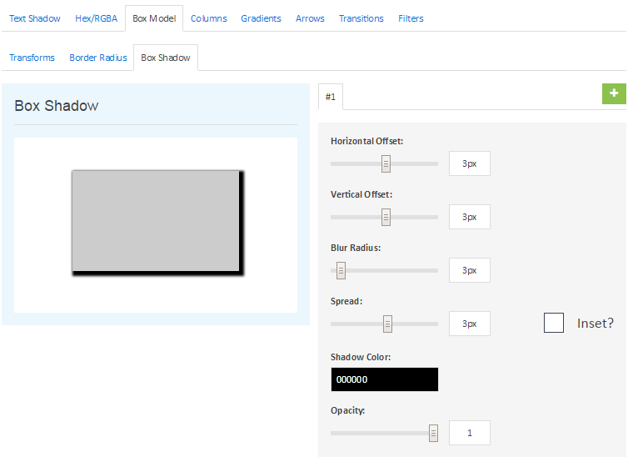
Task: Switch to the Hex/RGBA tab
Action: point(96,18)
